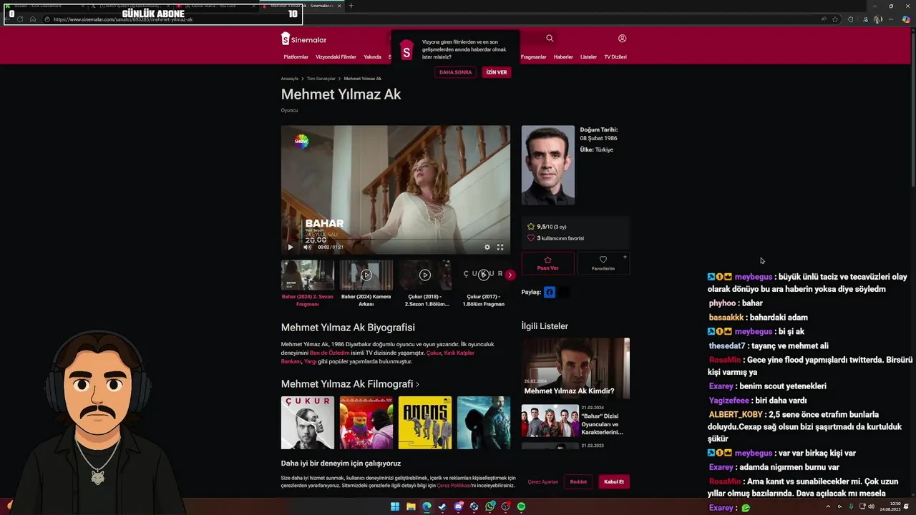Open system volume tray icon
The width and height of the screenshot is (916, 515).
pyautogui.click(x=871, y=506)
